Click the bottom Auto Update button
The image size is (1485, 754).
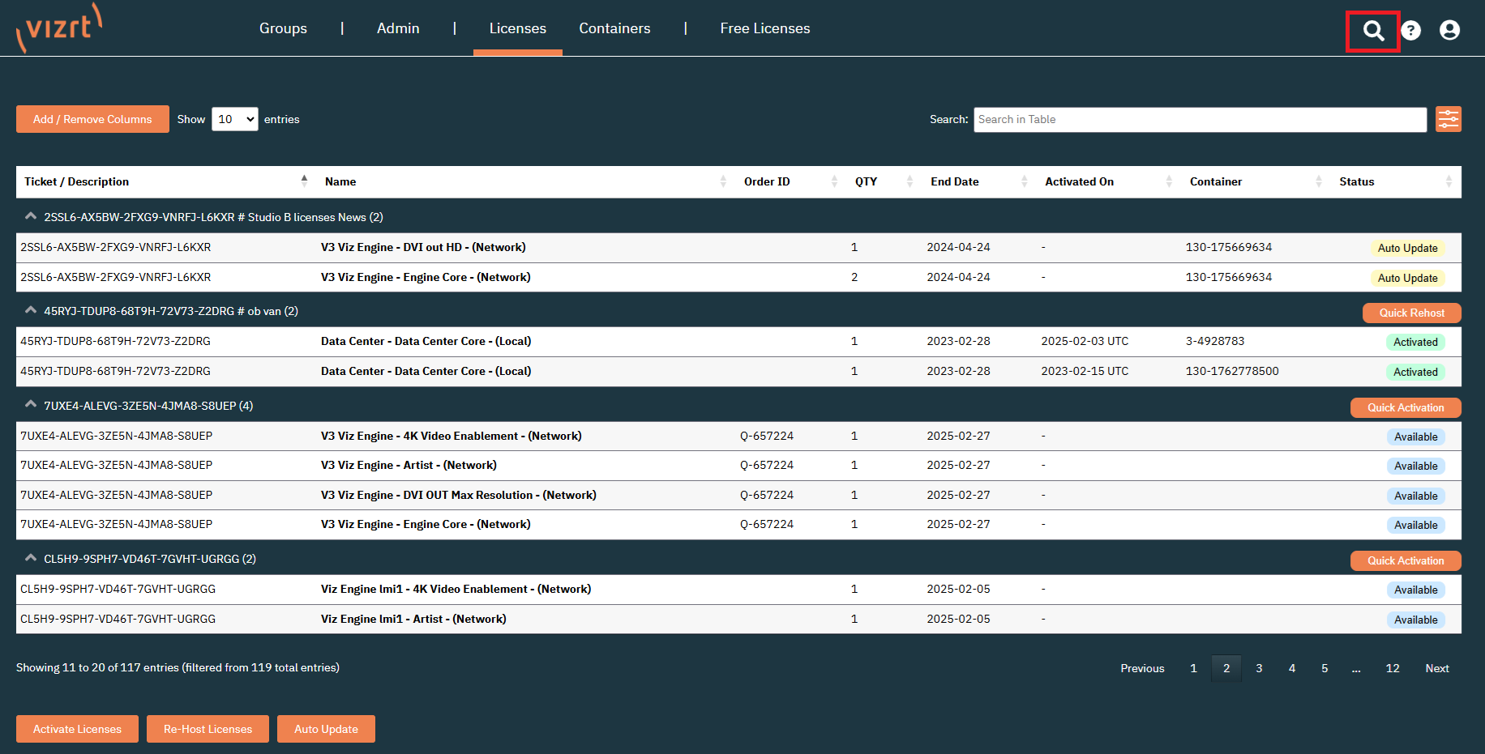click(x=326, y=729)
